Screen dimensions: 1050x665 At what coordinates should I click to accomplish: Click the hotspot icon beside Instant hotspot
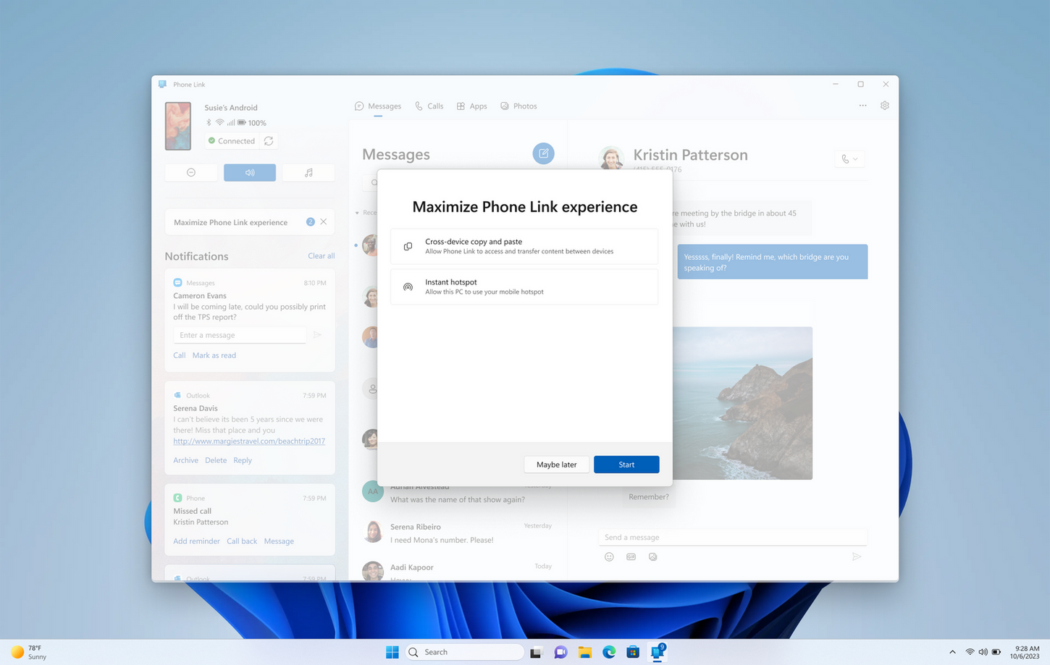coord(408,287)
